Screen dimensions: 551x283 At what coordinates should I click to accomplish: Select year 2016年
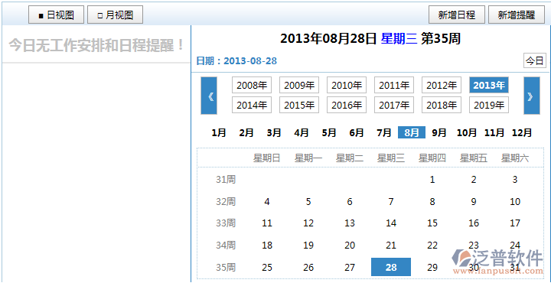pos(347,105)
